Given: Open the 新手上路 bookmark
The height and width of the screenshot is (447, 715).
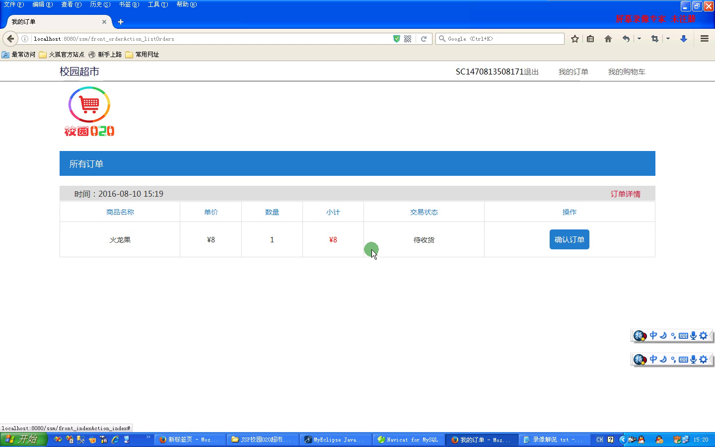Looking at the screenshot, I should click(x=105, y=55).
